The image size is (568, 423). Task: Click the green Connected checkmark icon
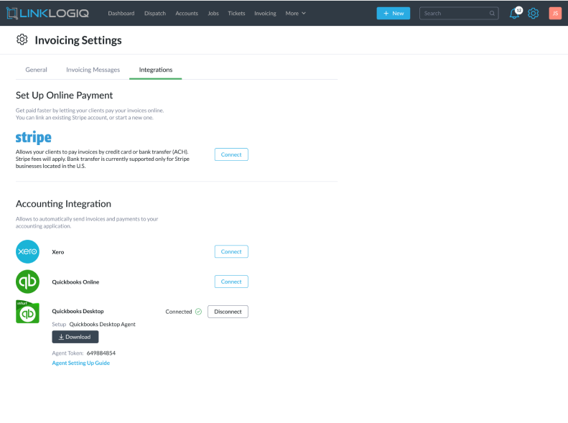click(x=198, y=312)
